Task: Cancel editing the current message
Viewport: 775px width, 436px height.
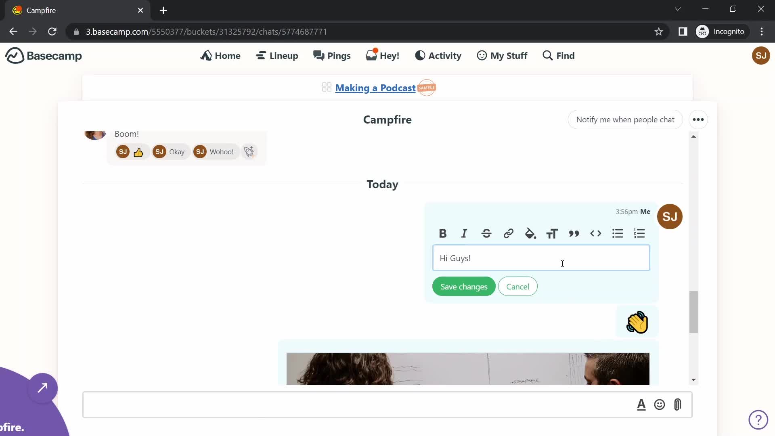Action: 517,286
